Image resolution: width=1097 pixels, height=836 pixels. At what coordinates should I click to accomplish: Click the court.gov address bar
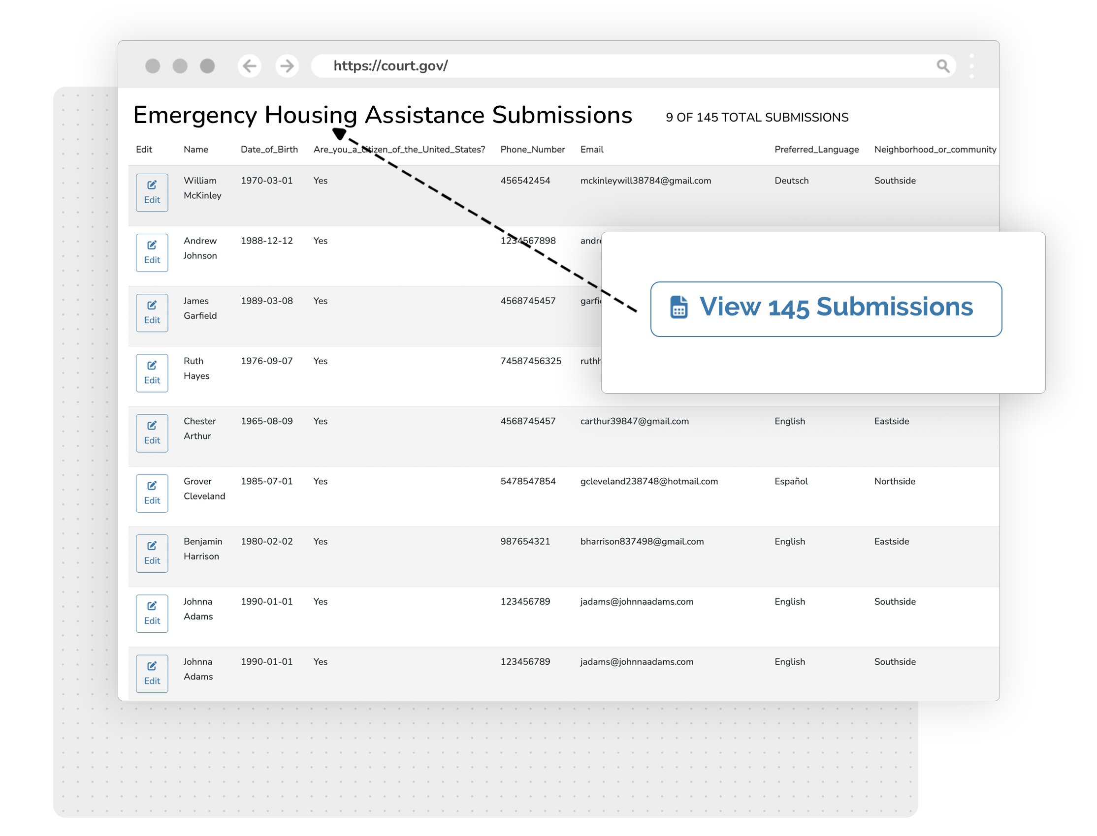[x=633, y=65]
